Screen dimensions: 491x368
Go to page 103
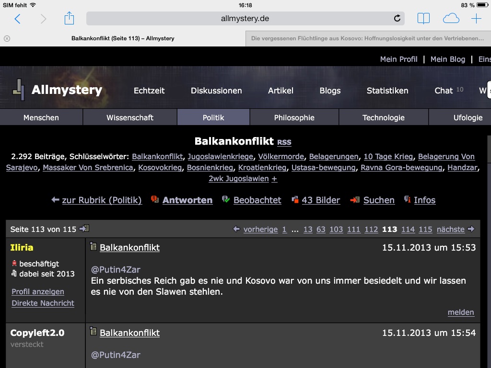click(336, 230)
